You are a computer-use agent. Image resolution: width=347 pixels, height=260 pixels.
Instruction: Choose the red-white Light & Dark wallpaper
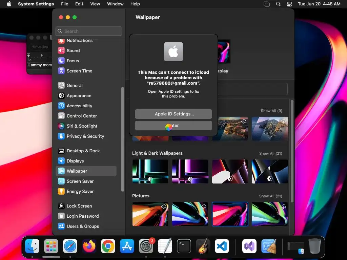[x=230, y=171]
